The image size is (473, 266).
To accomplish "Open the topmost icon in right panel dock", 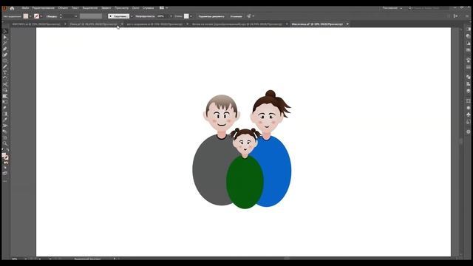I will pos(468,30).
